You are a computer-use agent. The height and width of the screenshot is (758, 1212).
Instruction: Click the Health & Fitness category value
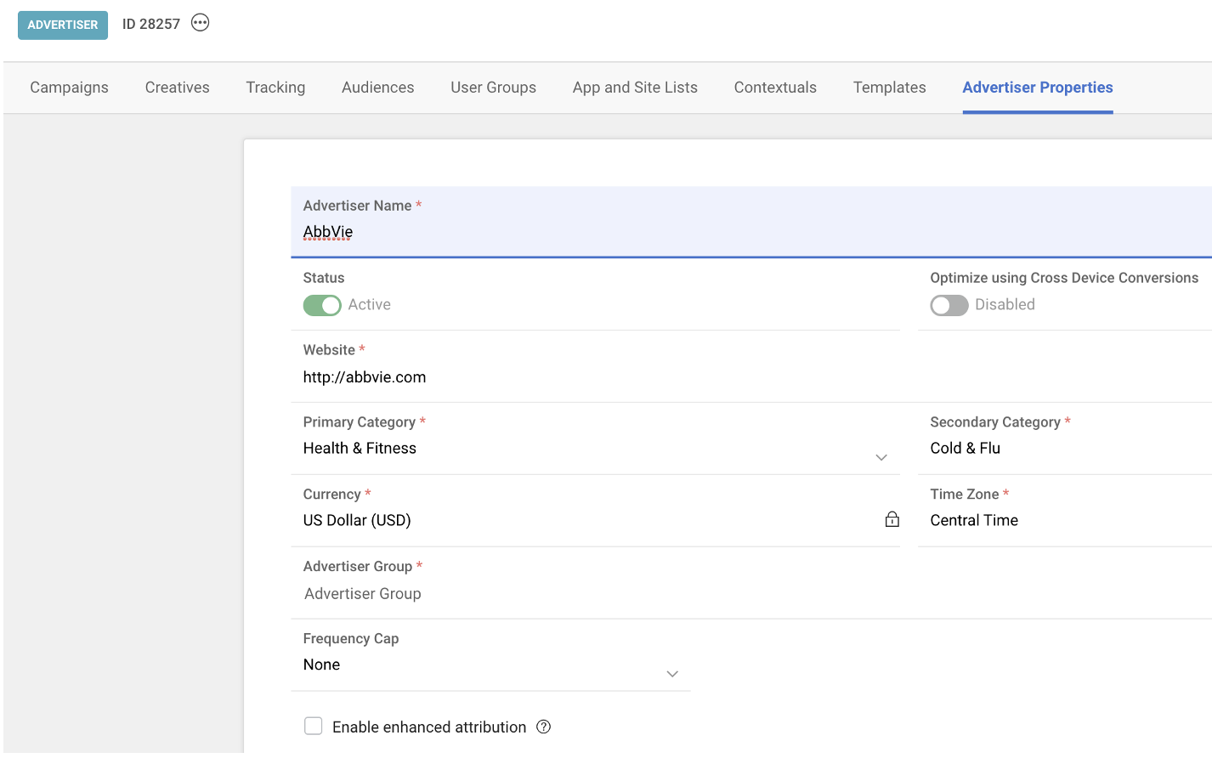(x=360, y=448)
